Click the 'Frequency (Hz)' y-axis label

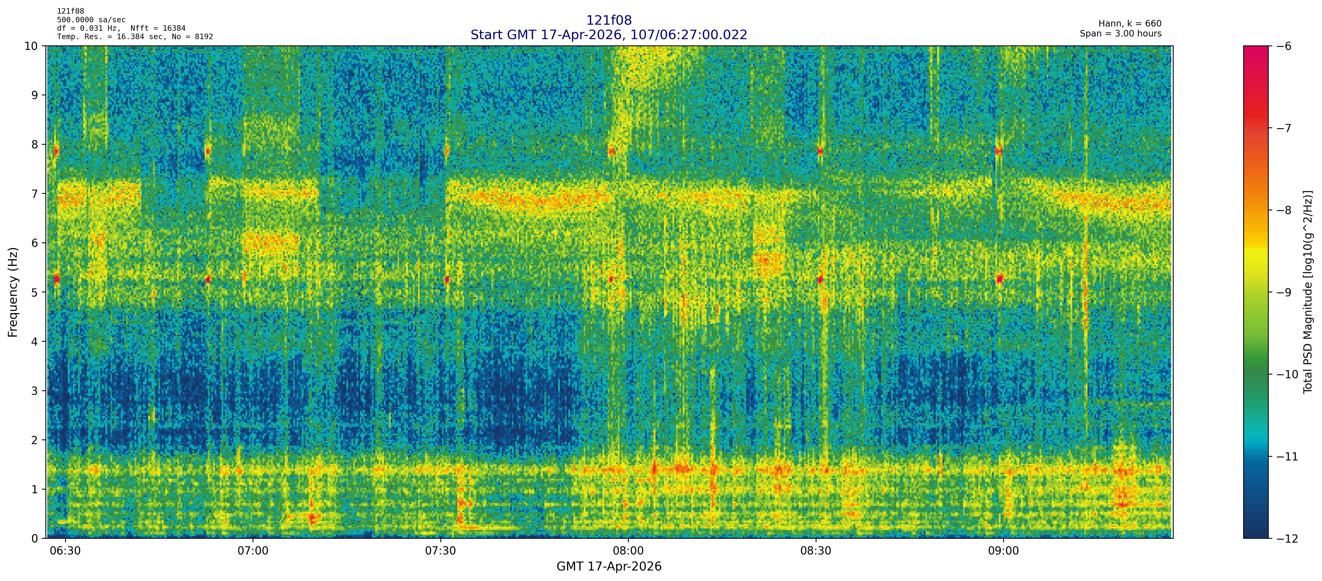[13, 292]
